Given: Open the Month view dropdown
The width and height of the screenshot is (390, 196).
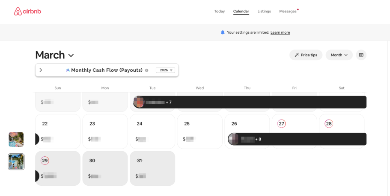Looking at the screenshot, I should 339,55.
